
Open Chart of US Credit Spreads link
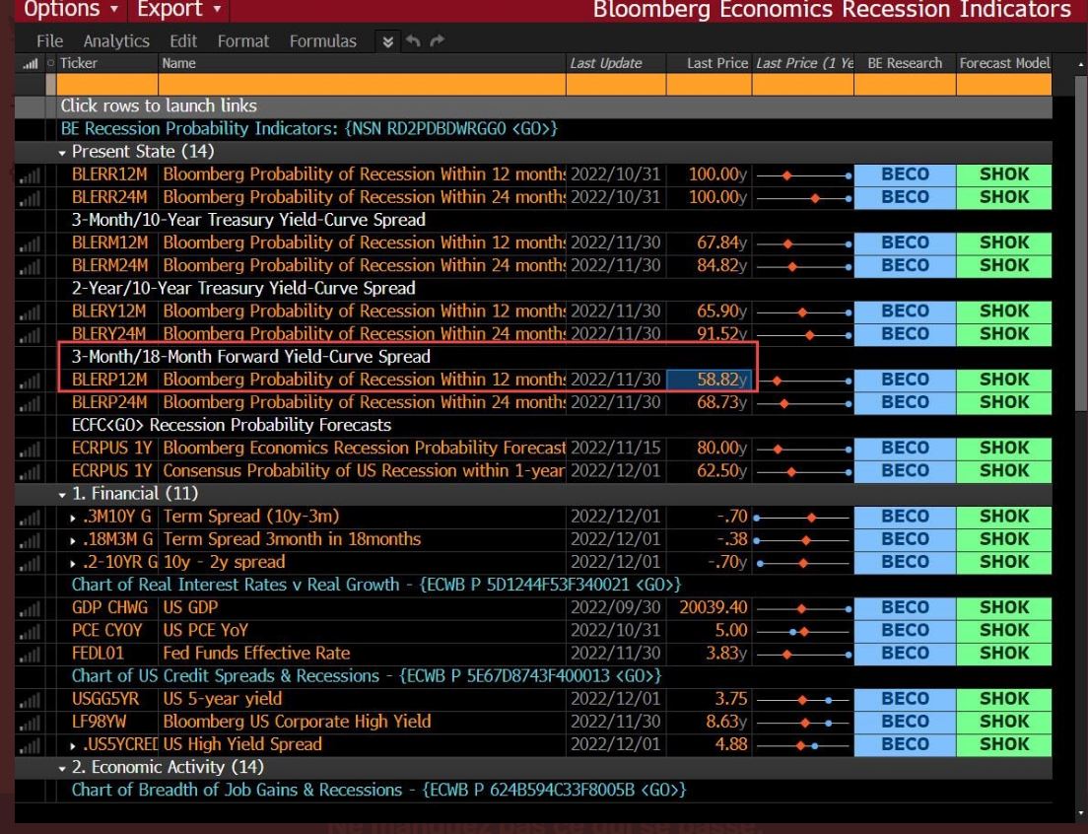pos(367,676)
